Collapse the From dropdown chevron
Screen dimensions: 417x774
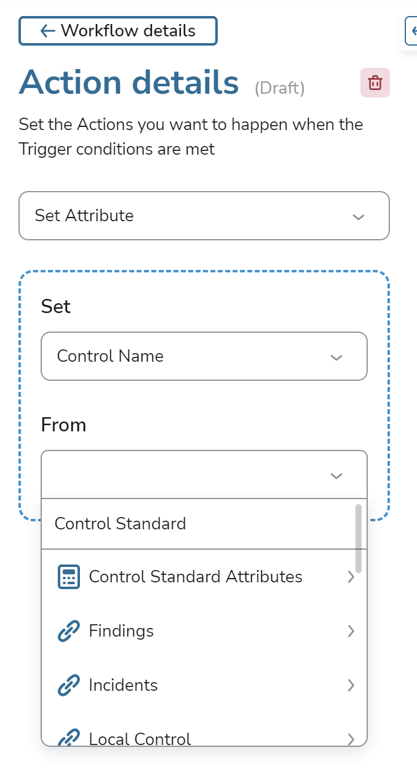[x=336, y=475]
